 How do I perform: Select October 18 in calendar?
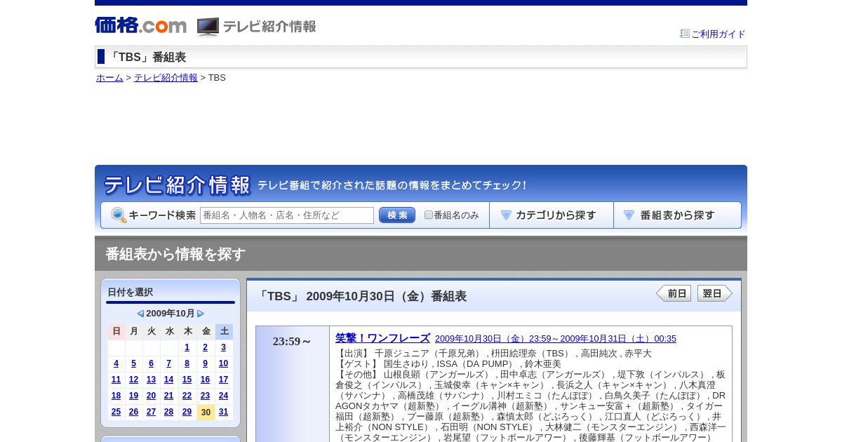pyautogui.click(x=116, y=396)
